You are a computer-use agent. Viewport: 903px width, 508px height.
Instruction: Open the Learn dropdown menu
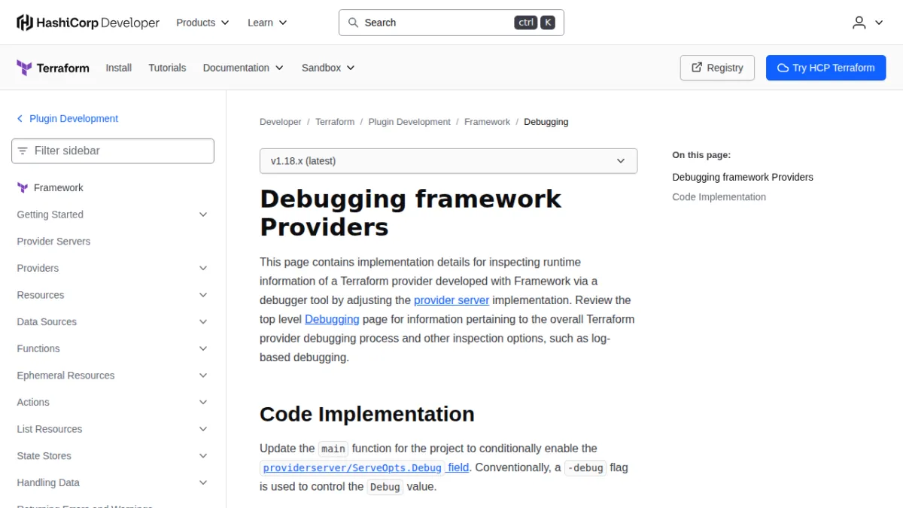tap(267, 23)
